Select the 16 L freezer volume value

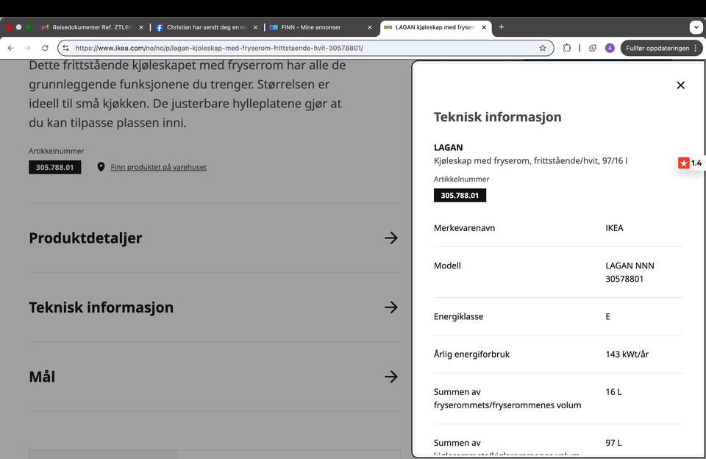(613, 392)
